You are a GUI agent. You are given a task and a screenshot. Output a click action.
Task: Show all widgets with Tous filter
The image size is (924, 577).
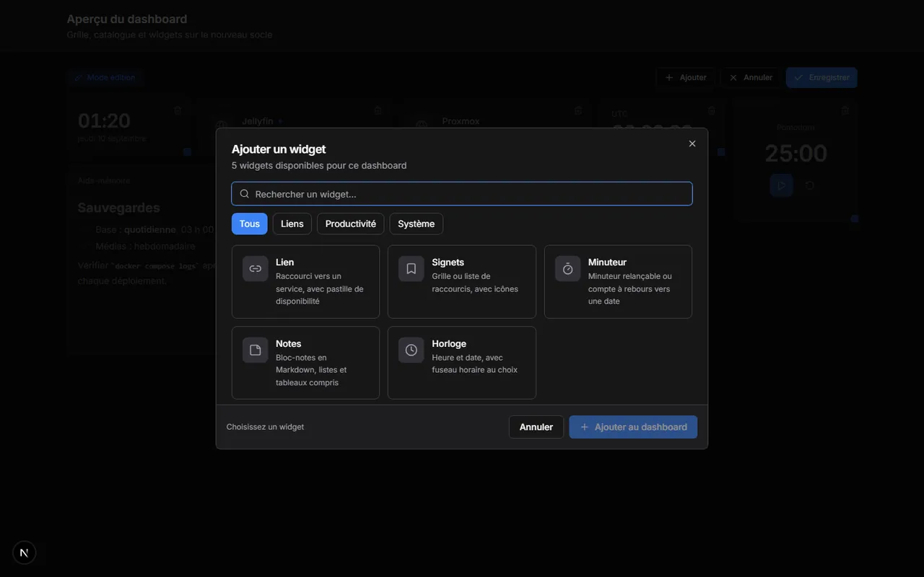coord(250,224)
